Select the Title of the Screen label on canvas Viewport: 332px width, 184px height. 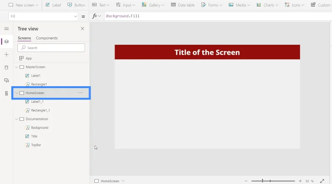tap(207, 53)
